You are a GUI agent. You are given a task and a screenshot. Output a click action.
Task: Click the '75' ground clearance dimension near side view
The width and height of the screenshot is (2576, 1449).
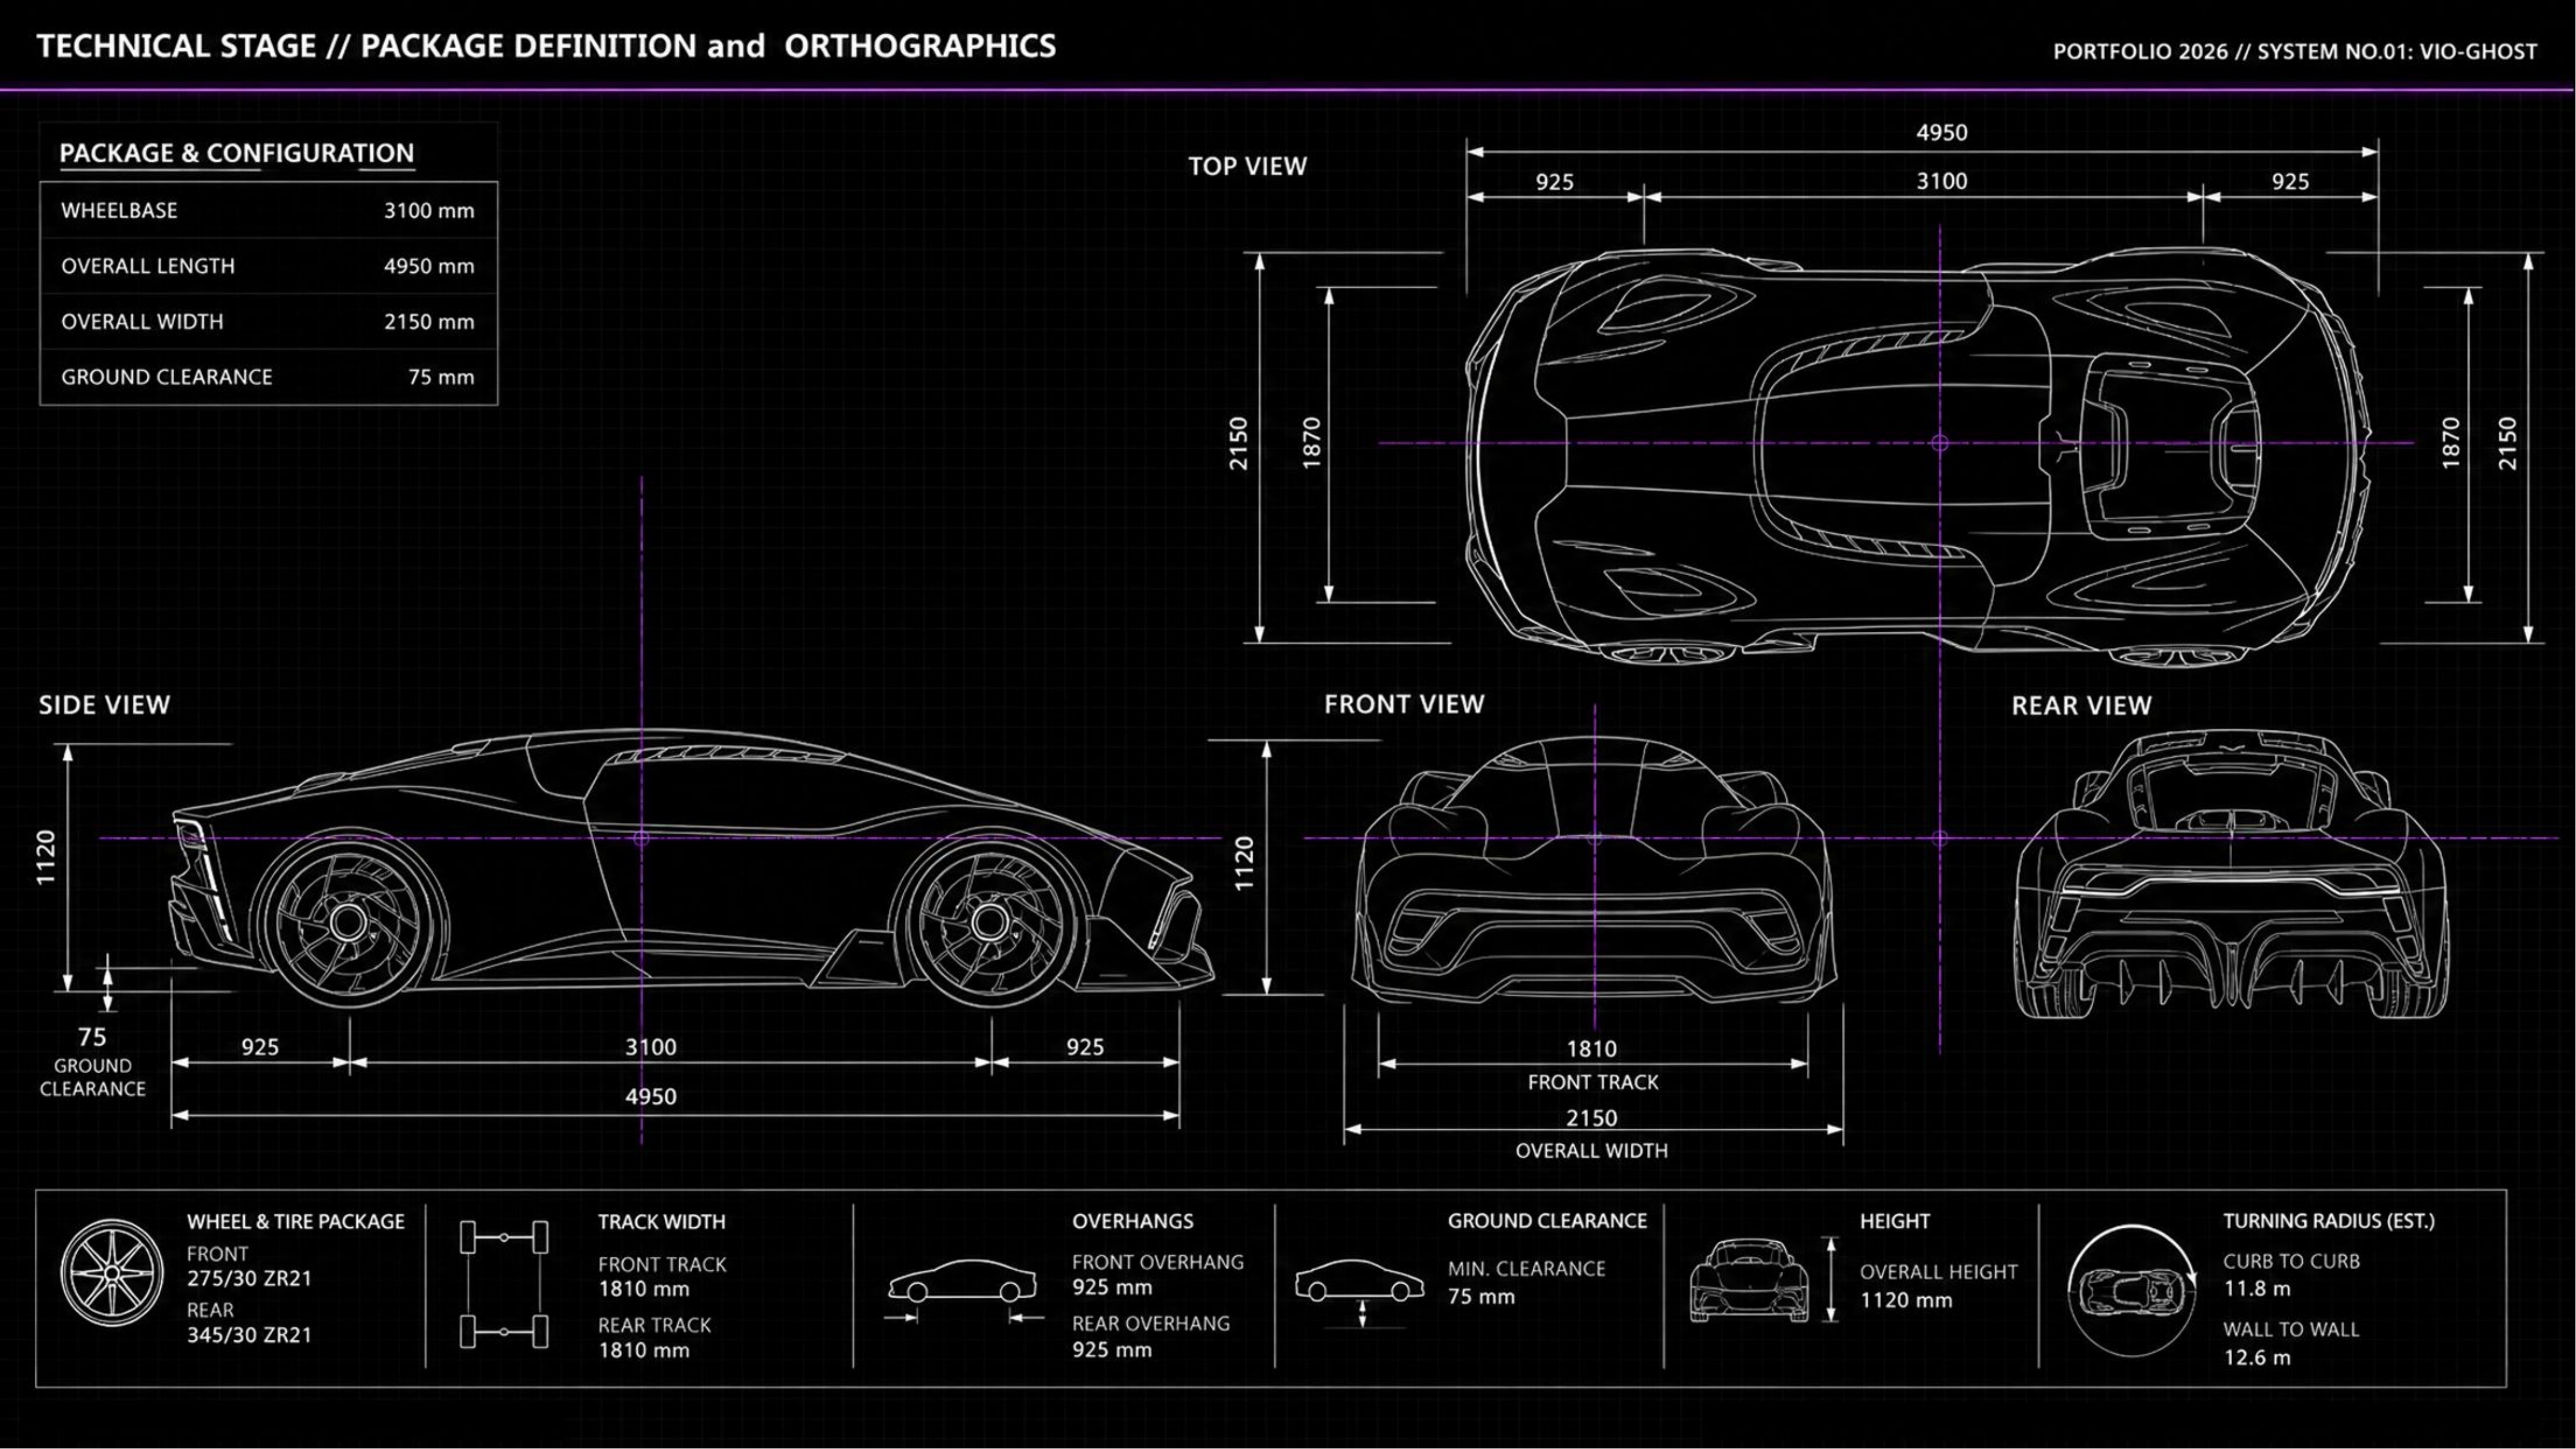[92, 1037]
